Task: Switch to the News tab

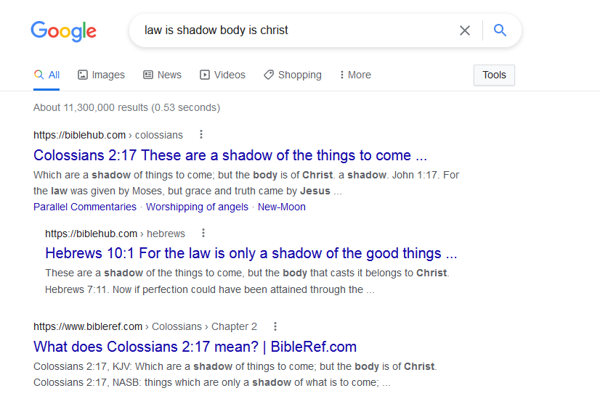Action: click(162, 75)
